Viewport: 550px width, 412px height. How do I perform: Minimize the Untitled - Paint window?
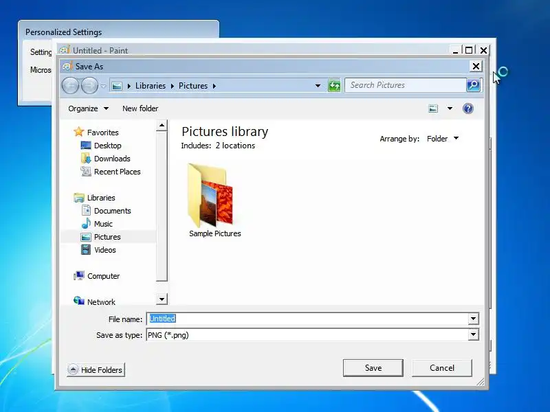click(455, 51)
